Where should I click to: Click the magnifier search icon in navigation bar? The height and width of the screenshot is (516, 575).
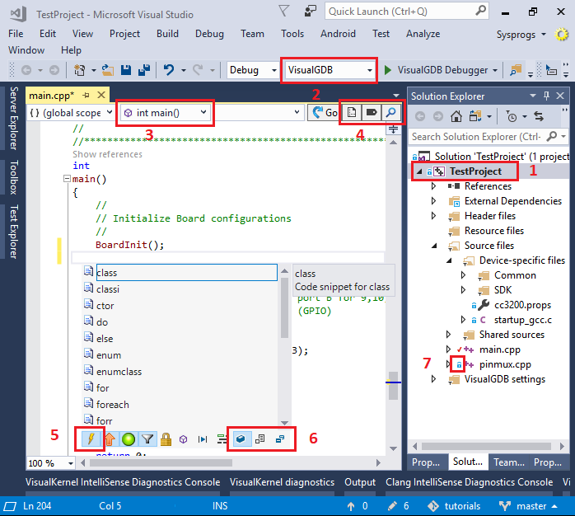pyautogui.click(x=391, y=112)
